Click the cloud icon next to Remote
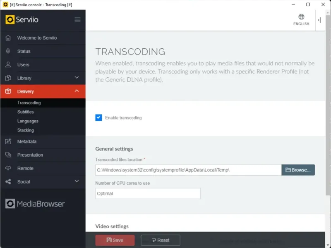The height and width of the screenshot is (248, 331). [x=8, y=168]
